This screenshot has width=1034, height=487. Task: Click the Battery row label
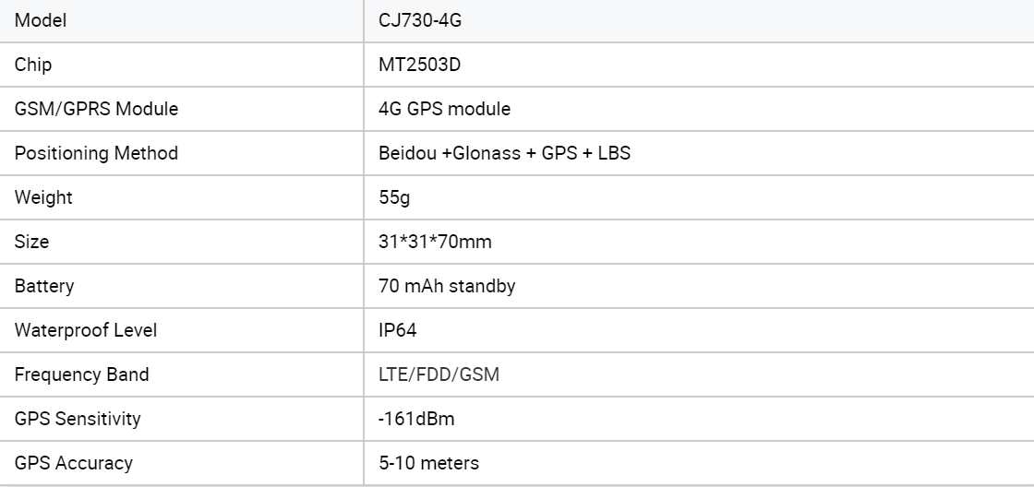[x=44, y=286]
